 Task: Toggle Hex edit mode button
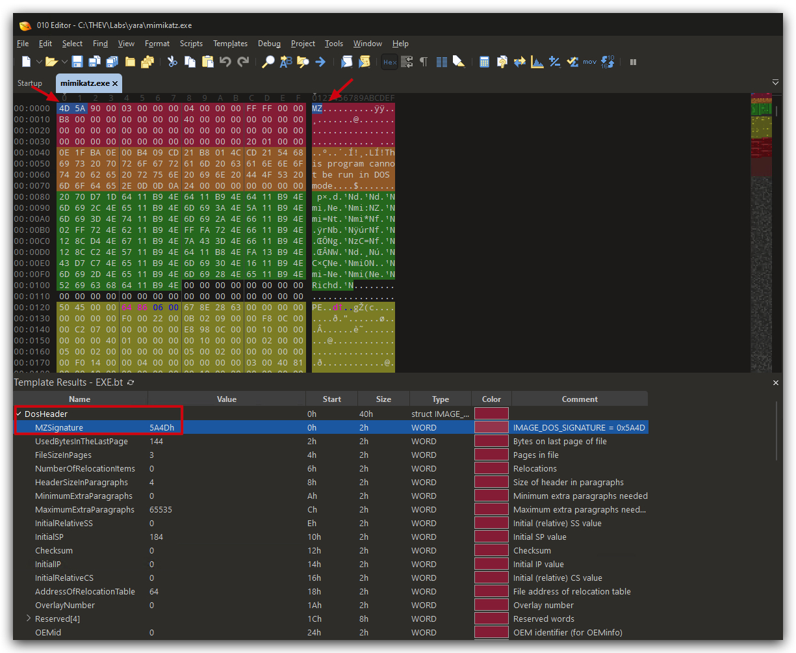[389, 62]
